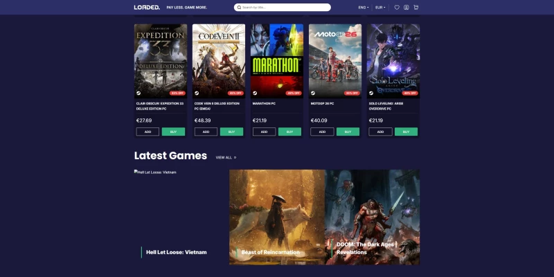Buy Code Vein II Deluxe Edition
Viewport: 554px width, 277px height.
pyautogui.click(x=231, y=132)
